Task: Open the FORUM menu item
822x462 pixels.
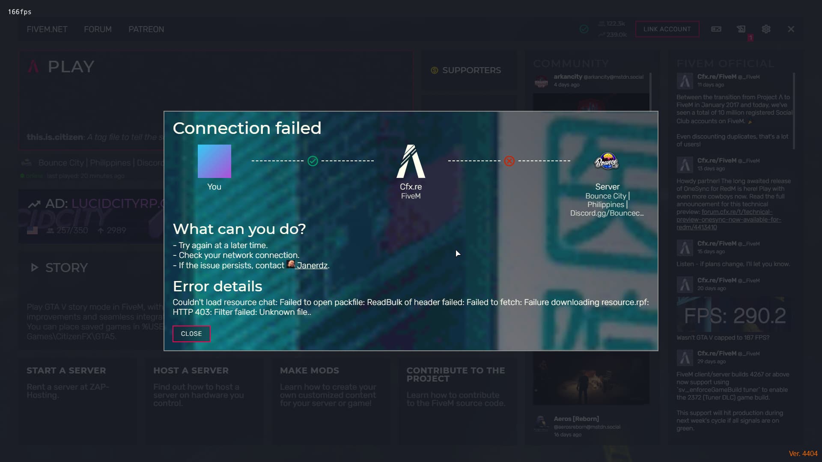Action: pyautogui.click(x=98, y=29)
